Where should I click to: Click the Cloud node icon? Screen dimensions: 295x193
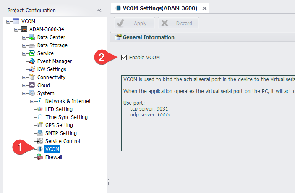point(31,85)
